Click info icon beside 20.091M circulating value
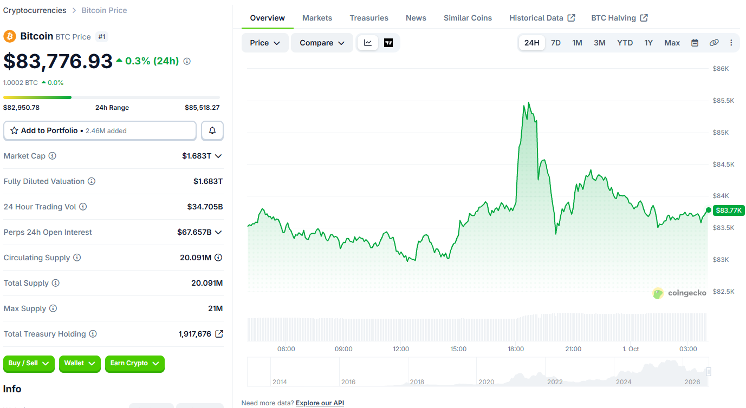Screen dimensions: 746x408 [x=218, y=258]
